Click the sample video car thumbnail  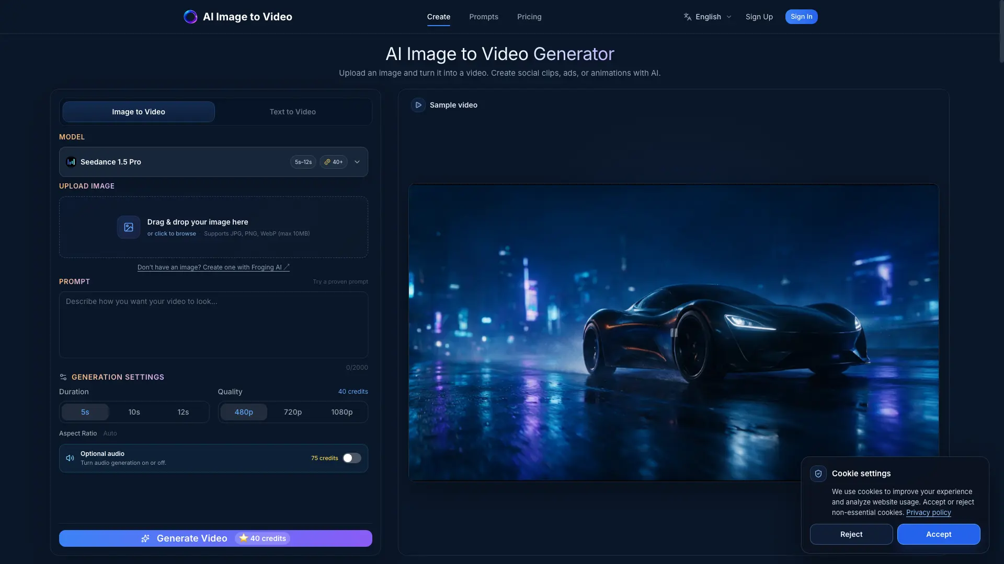(x=674, y=333)
